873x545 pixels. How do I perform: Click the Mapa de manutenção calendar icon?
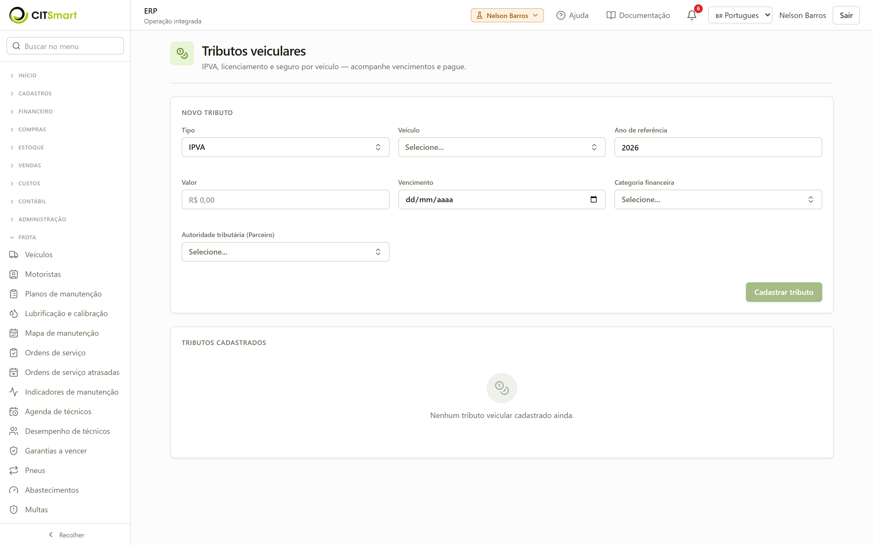(x=14, y=333)
